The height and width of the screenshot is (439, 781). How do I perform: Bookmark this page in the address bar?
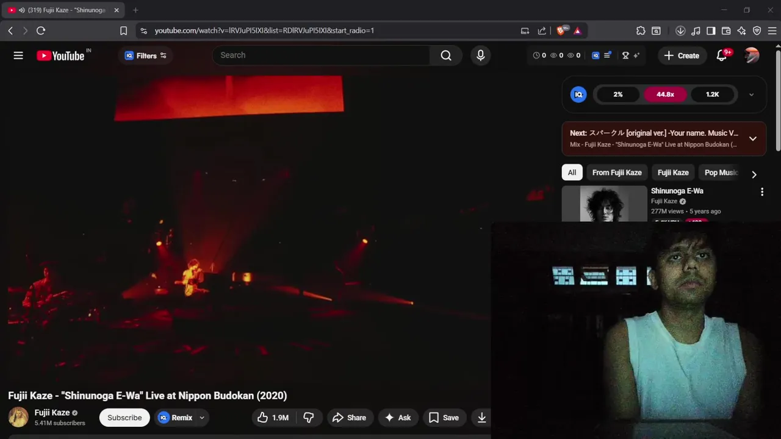pos(123,30)
